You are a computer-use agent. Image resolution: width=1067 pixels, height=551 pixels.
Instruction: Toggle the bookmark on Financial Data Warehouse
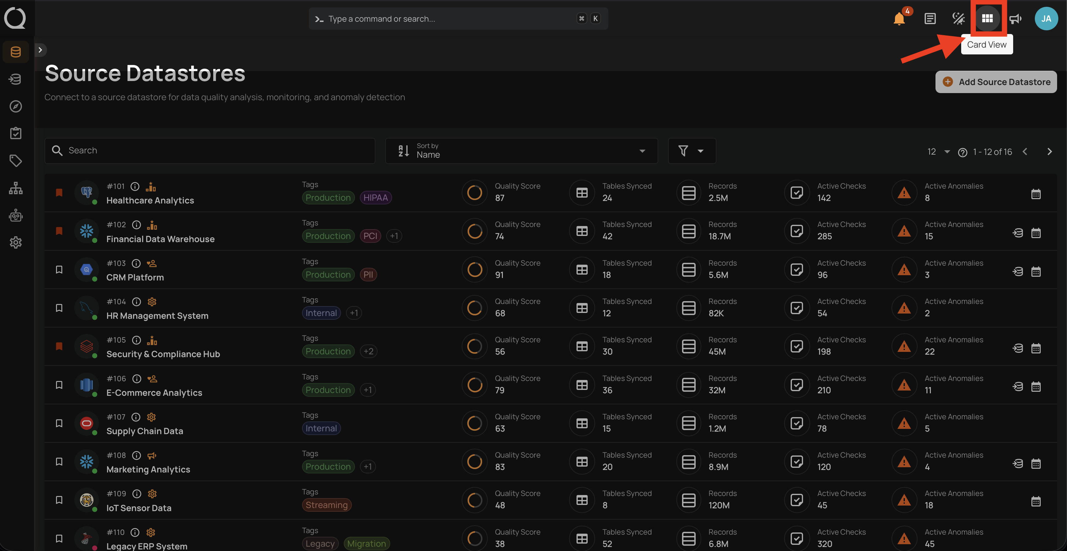[59, 231]
